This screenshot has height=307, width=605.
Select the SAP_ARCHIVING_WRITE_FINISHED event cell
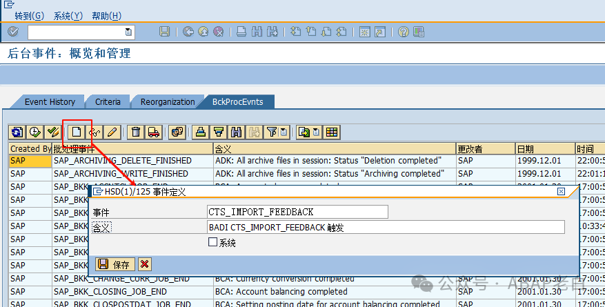point(132,174)
